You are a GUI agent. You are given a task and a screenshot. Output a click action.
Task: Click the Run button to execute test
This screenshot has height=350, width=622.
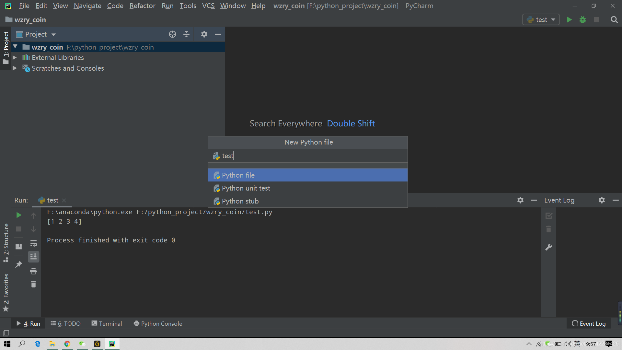click(x=570, y=19)
